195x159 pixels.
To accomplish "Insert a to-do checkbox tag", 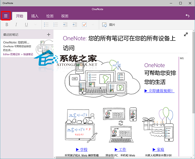I will pos(84,24).
